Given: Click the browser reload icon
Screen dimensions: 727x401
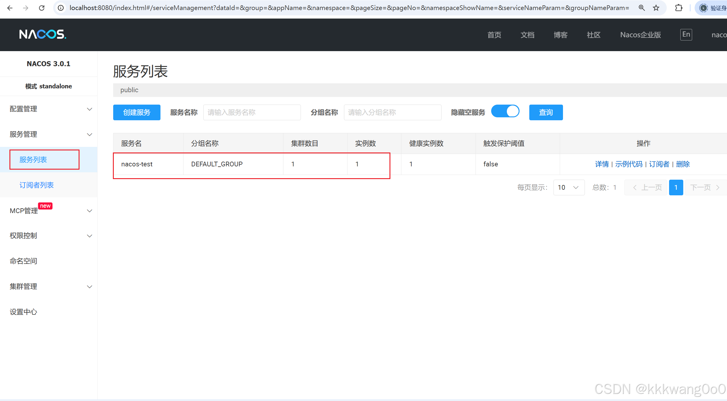Looking at the screenshot, I should [x=42, y=8].
